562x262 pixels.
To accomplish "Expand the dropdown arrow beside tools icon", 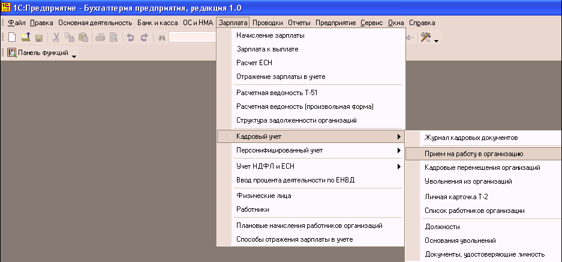I will 437,40.
